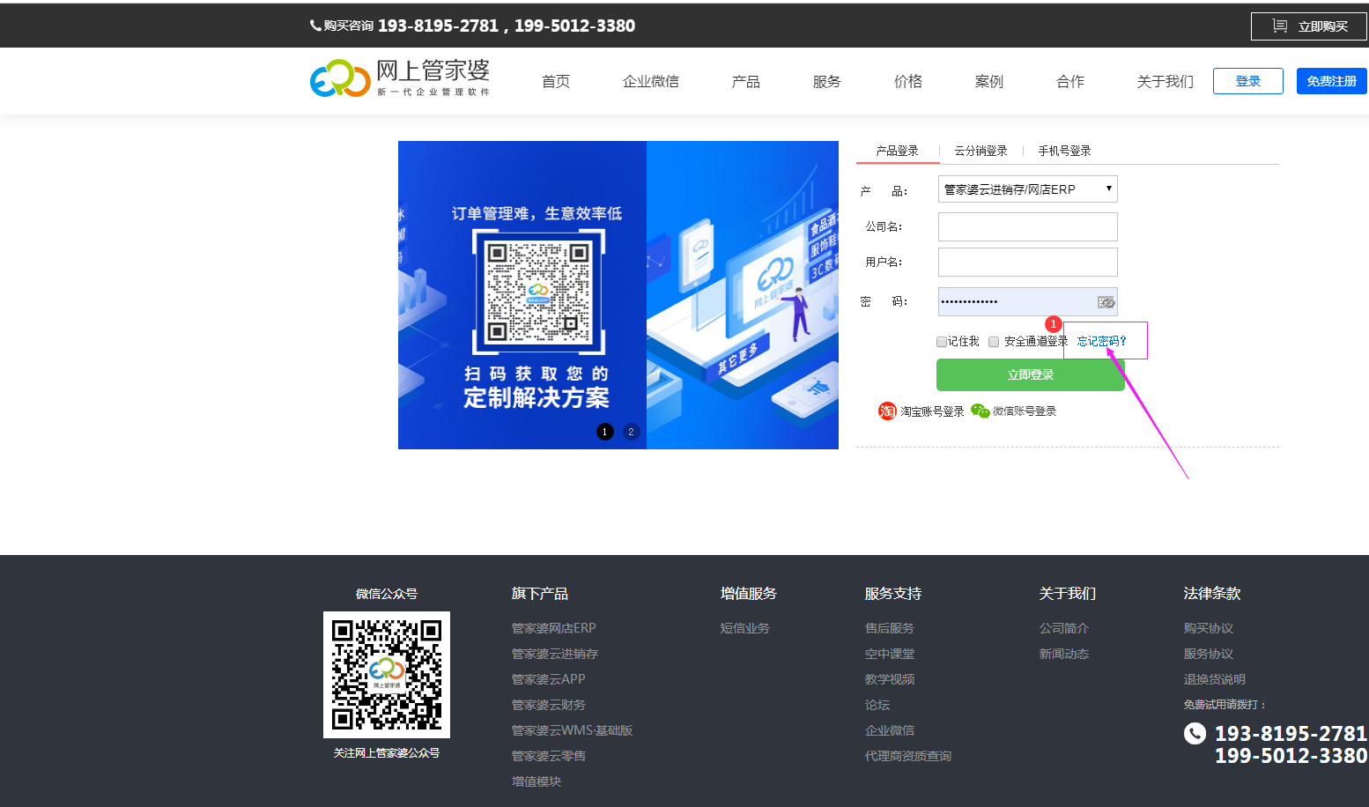
Task: Click the shopping cart 立即购买 button
Action: 1309,26
